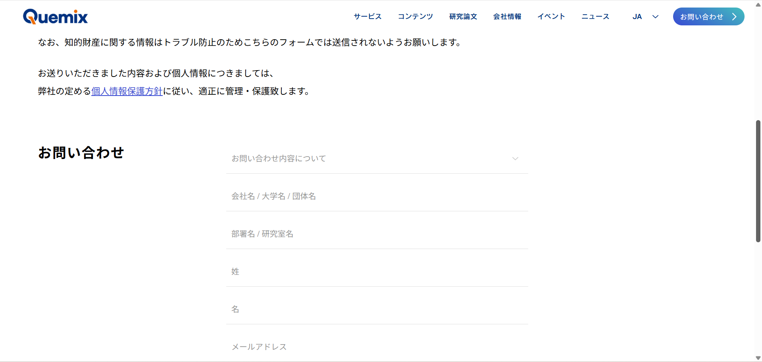This screenshot has height=362, width=762.
Task: Open the 会社情報 menu
Action: point(507,17)
